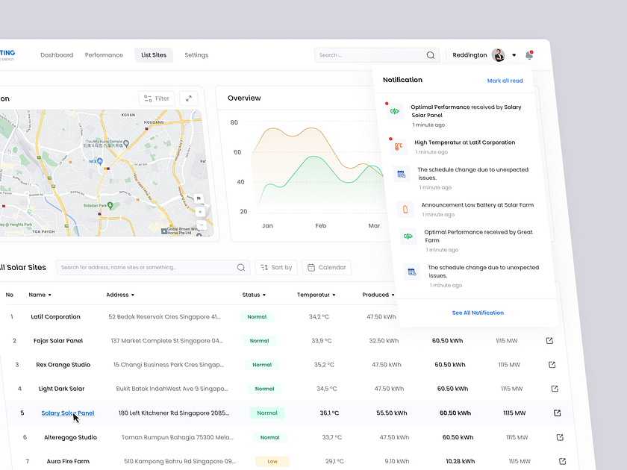Open See All Notification
Viewport: 627px width, 470px height.
pyautogui.click(x=478, y=313)
